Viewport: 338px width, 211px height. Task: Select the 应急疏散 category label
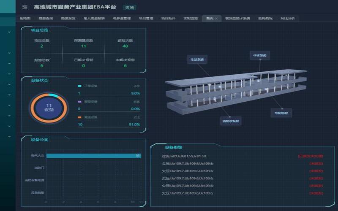tap(38, 192)
